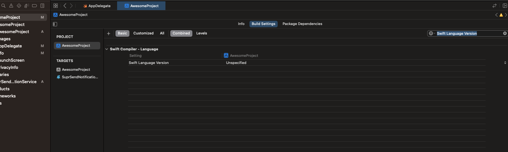Open the search filter options icon
This screenshot has height=152, width=508.
(x=432, y=33)
